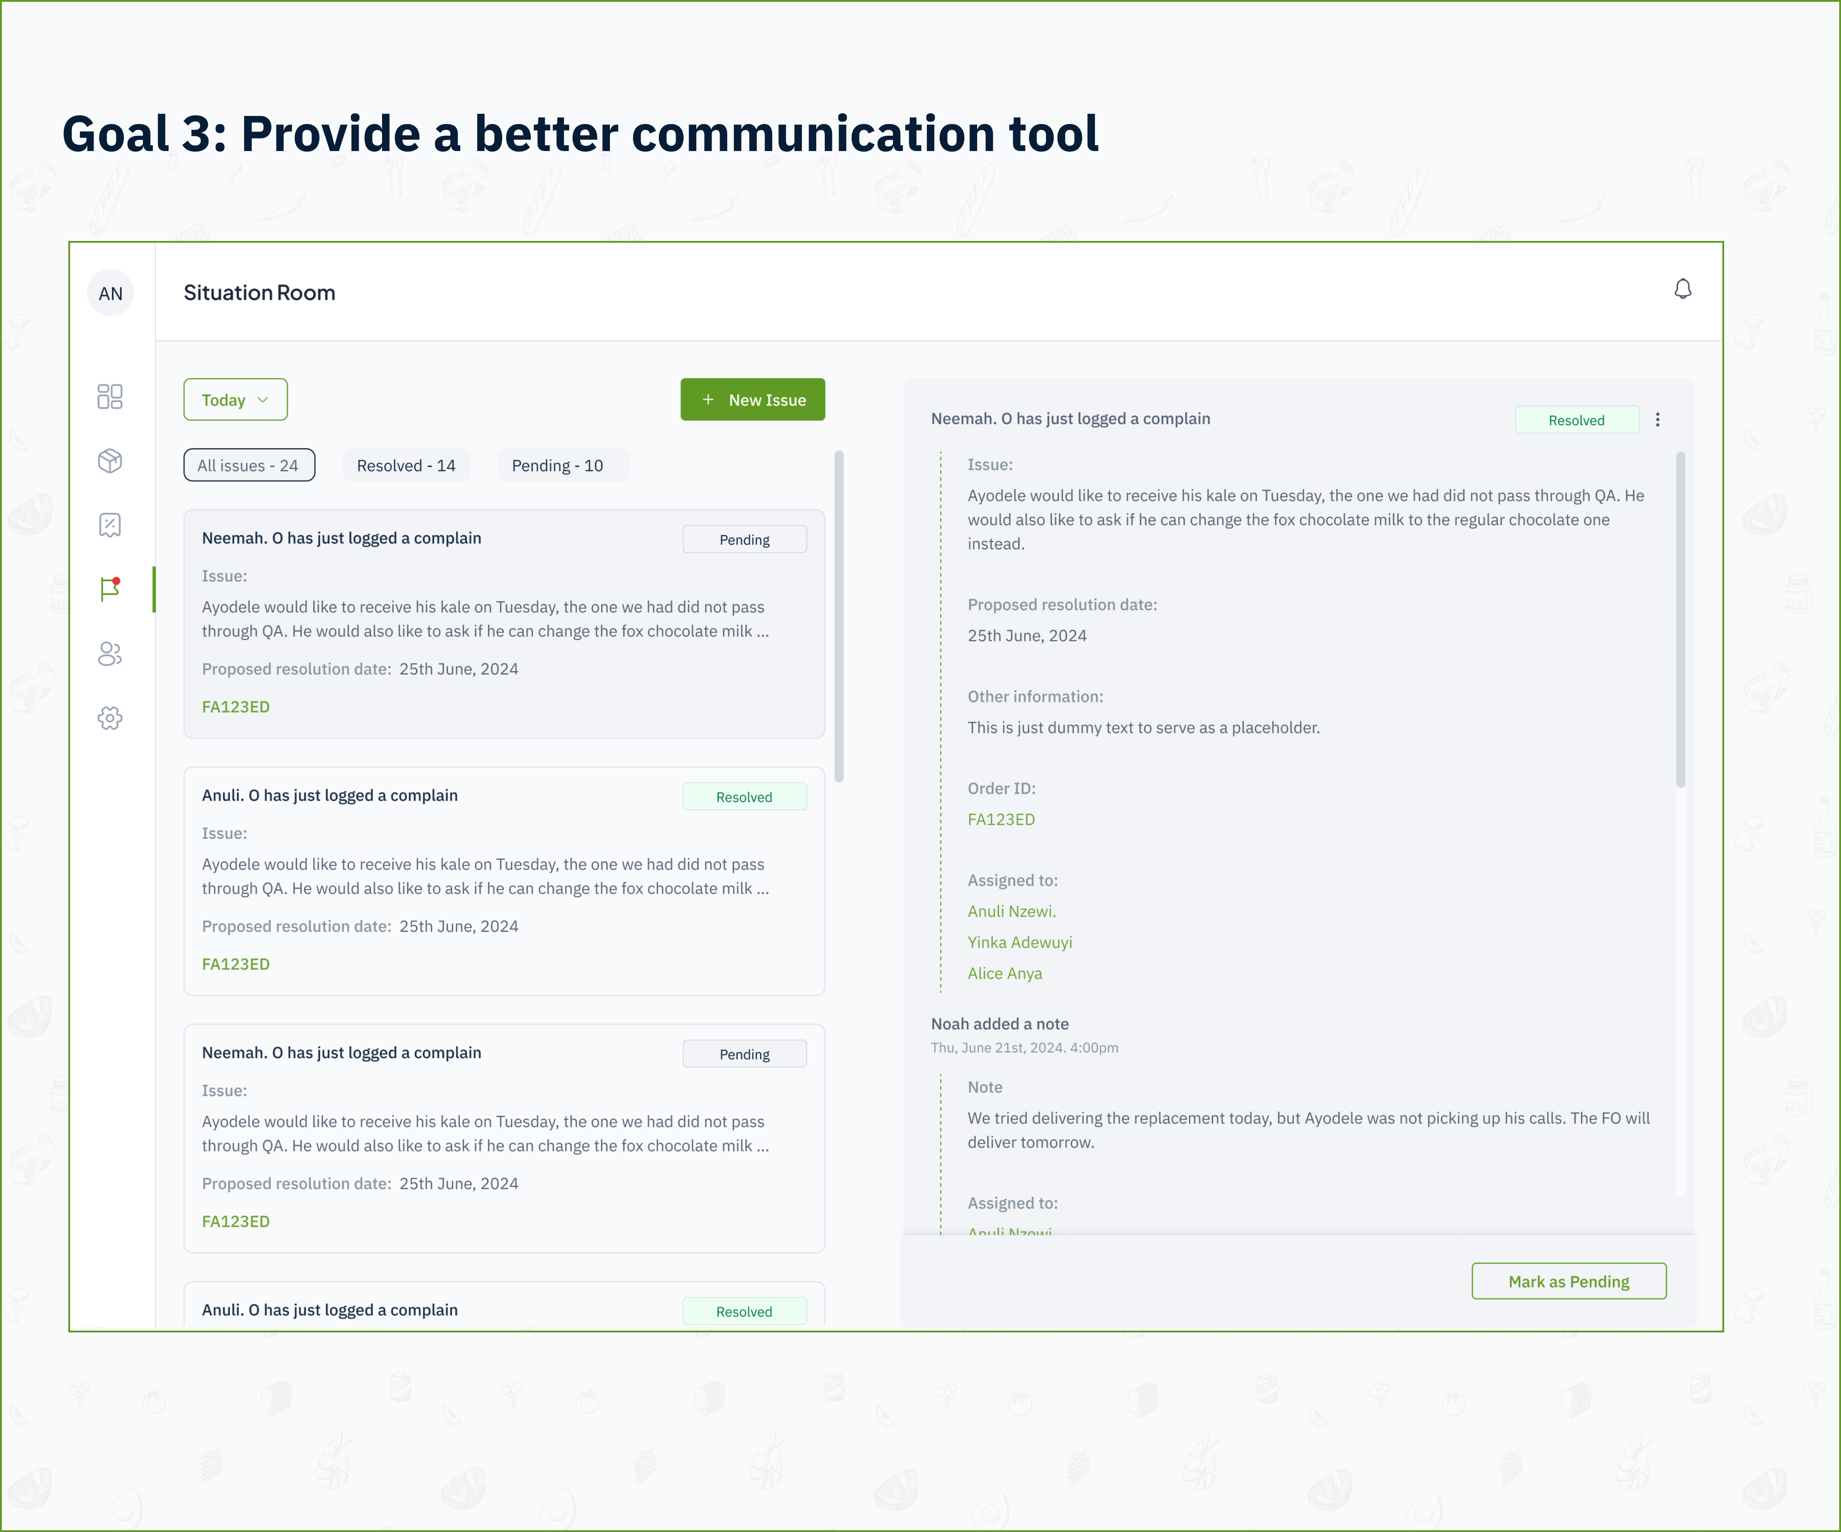This screenshot has width=1841, height=1532.
Task: Open assignee Yinka Adewuyi link
Action: 1019,943
